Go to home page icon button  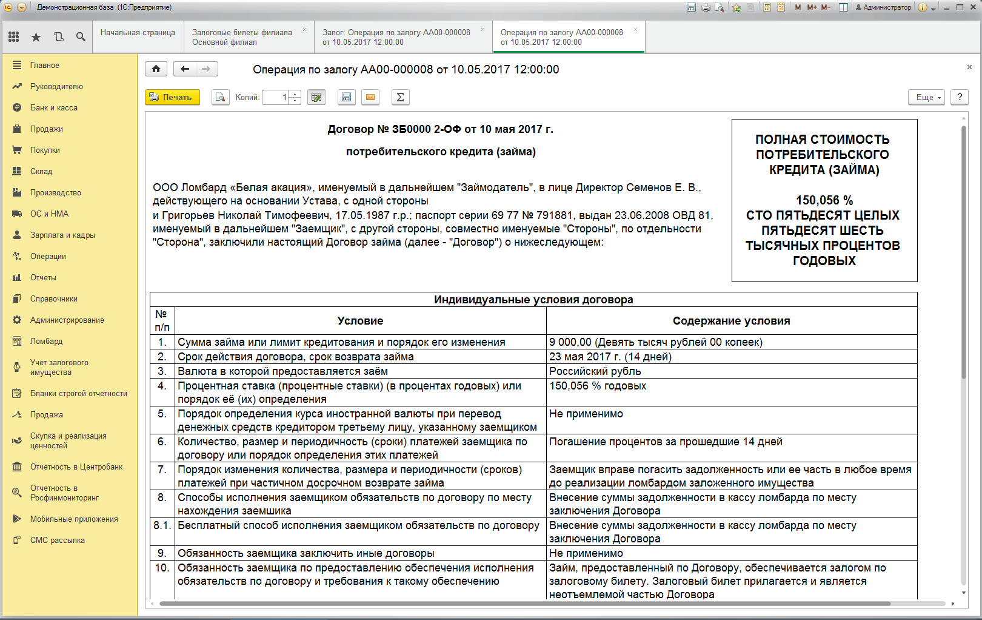(x=156, y=69)
